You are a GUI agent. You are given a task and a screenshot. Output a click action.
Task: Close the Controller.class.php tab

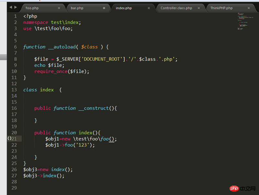click(199, 8)
